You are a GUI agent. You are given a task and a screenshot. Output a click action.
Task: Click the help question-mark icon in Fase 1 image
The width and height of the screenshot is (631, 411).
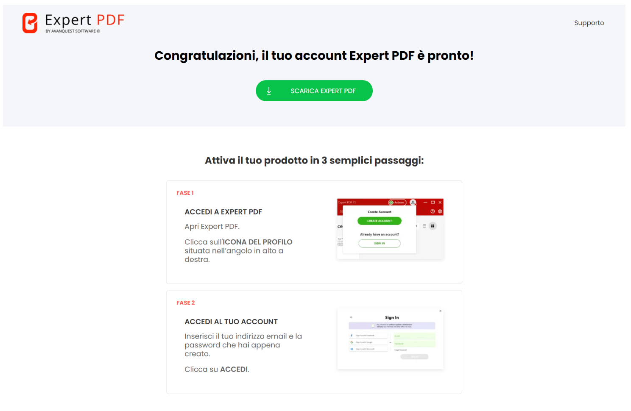coord(433,211)
